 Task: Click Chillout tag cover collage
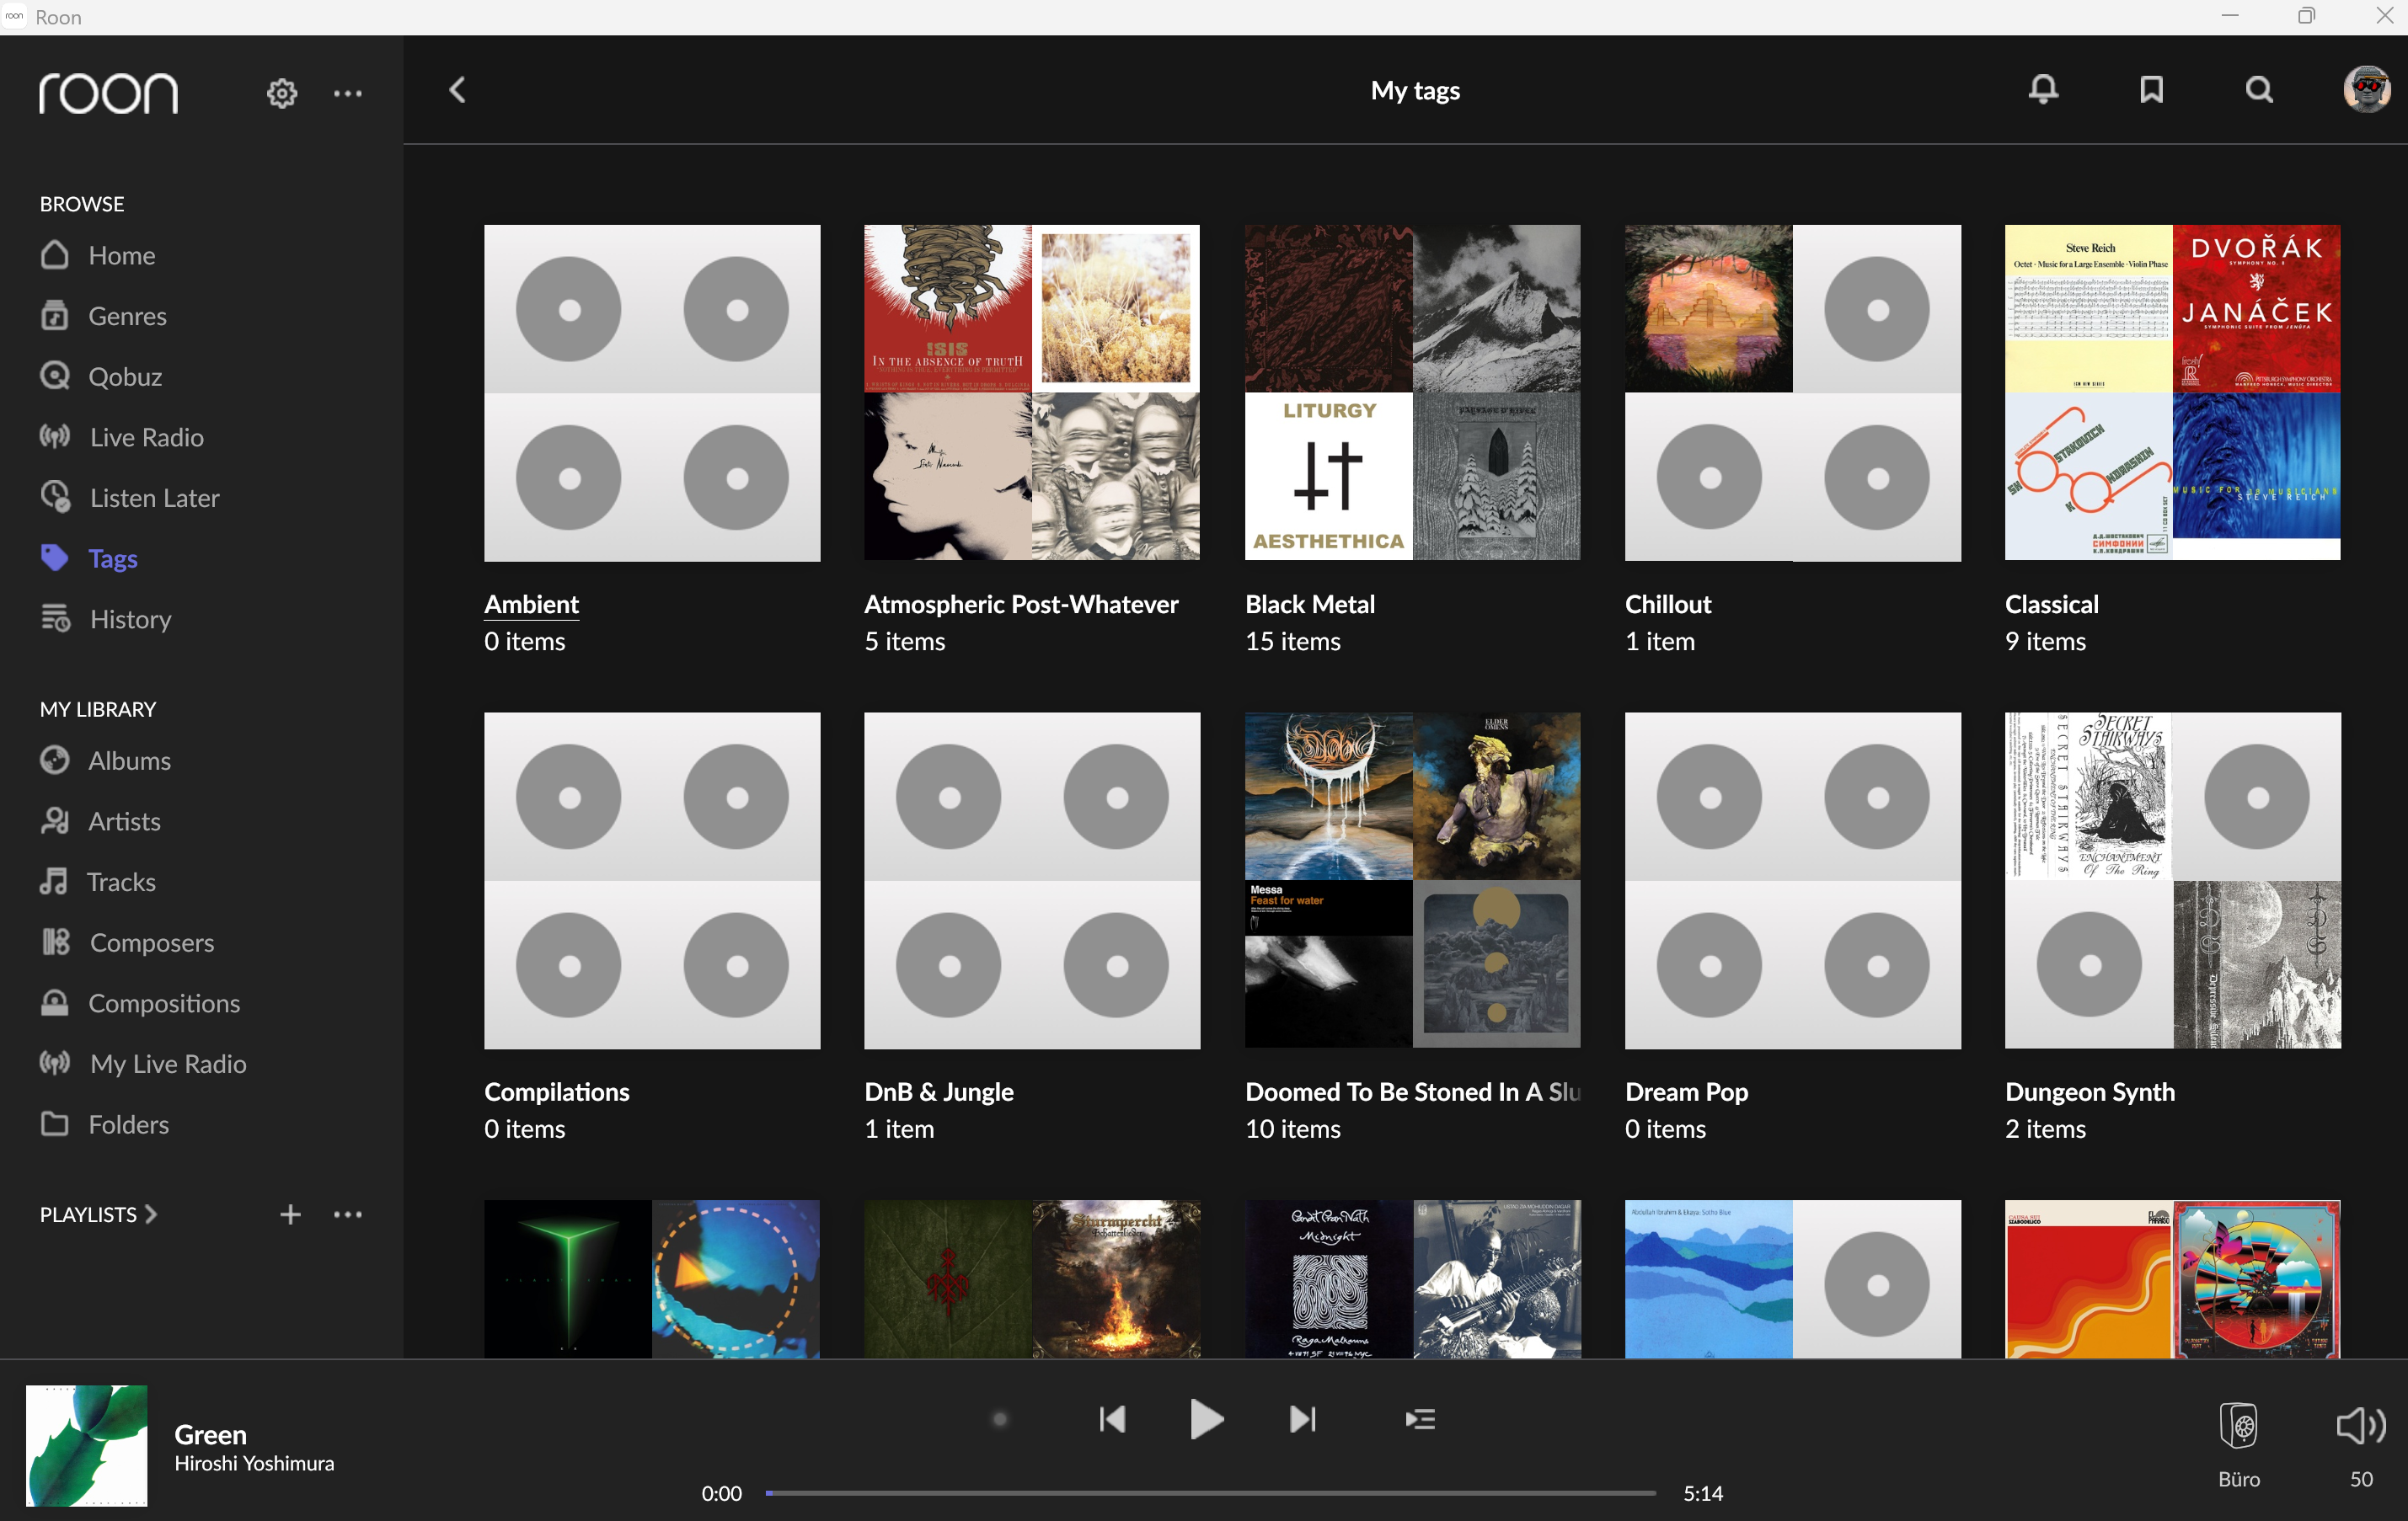point(1792,392)
